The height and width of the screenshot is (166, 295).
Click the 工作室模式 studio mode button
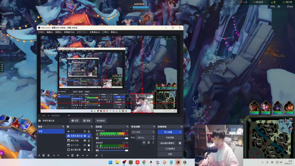170,149
